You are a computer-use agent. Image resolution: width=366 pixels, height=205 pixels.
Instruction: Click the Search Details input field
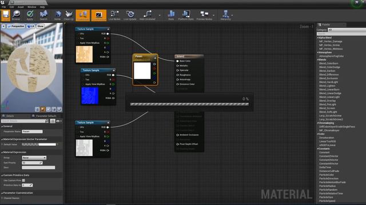click(x=23, y=121)
